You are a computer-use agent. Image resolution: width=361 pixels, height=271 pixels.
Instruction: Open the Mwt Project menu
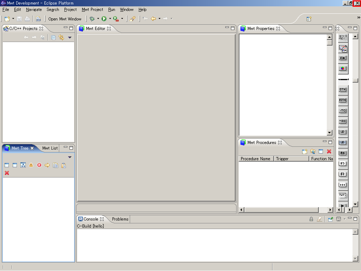92,10
